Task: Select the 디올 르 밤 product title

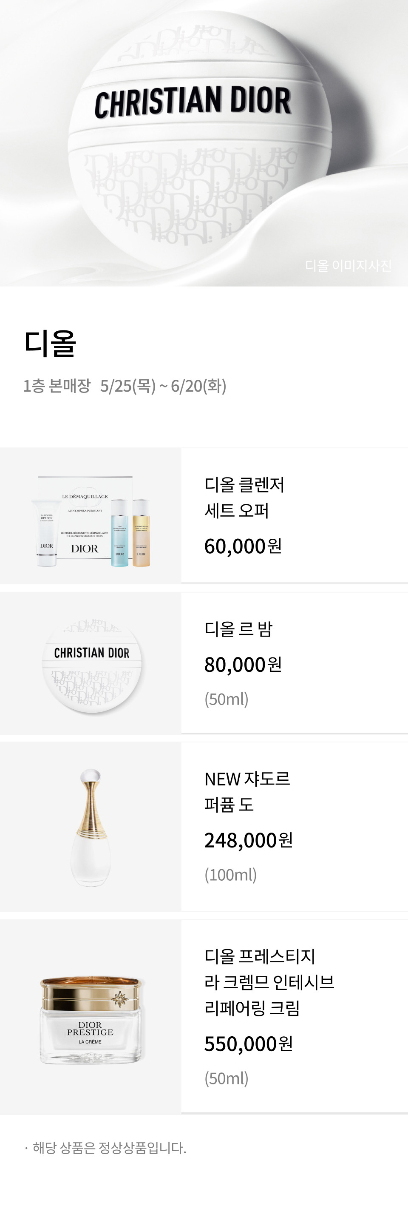Action: [x=238, y=629]
